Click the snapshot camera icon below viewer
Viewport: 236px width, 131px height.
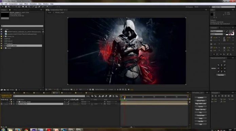(x=72, y=89)
